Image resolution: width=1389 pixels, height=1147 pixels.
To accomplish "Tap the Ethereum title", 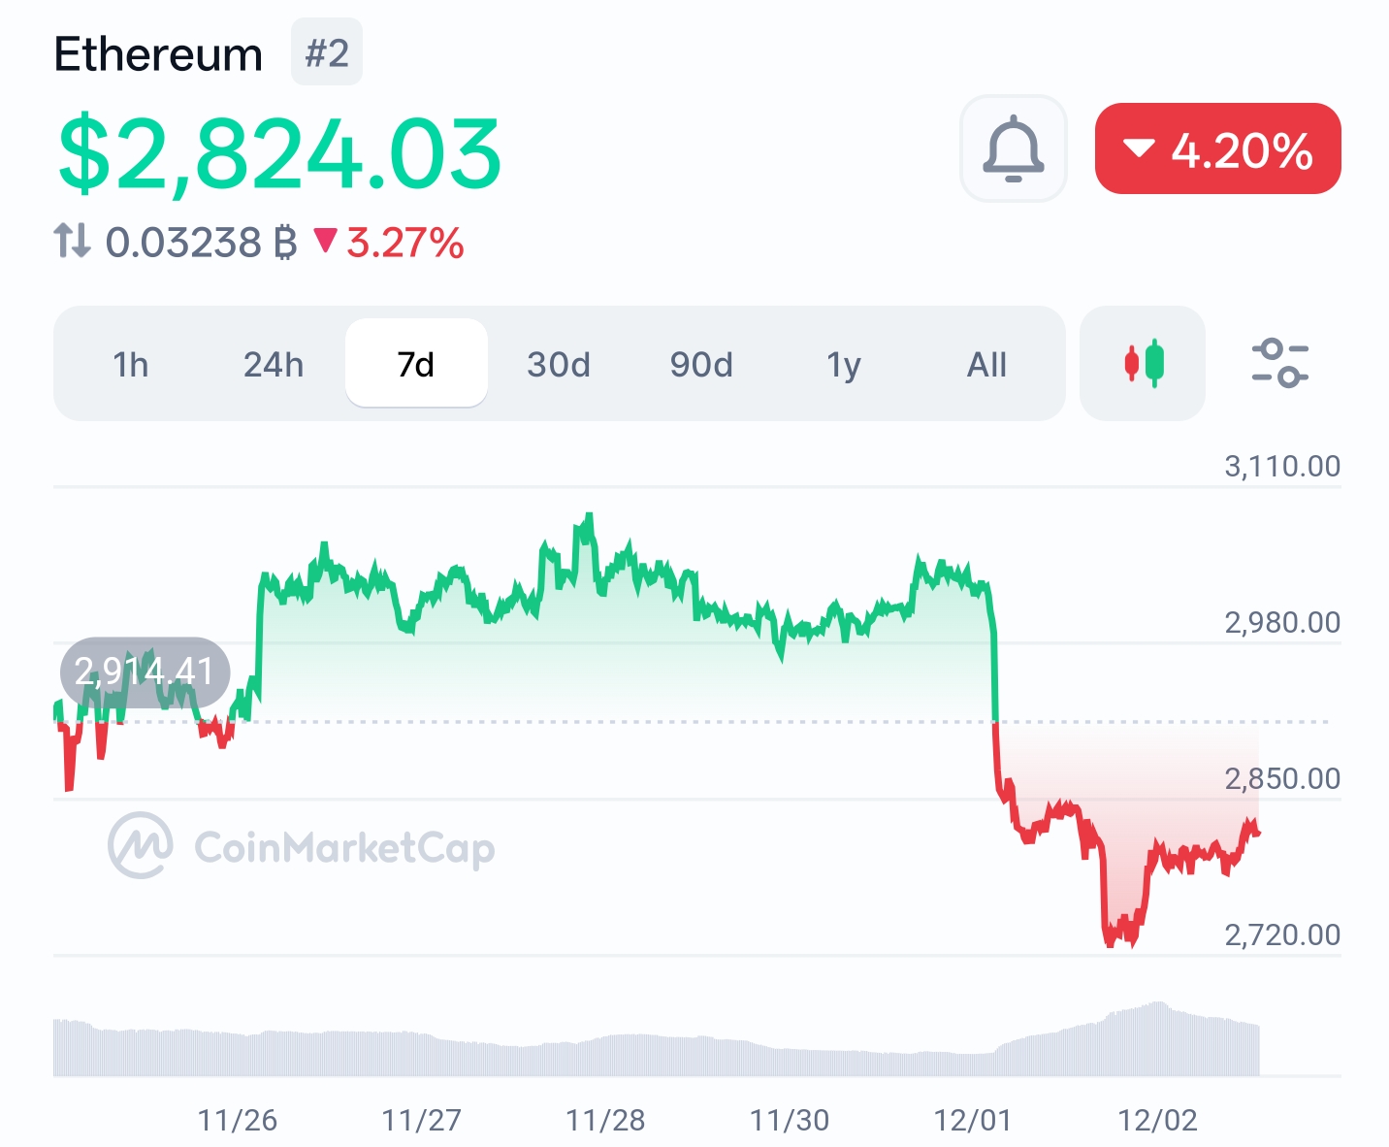I will (x=158, y=54).
